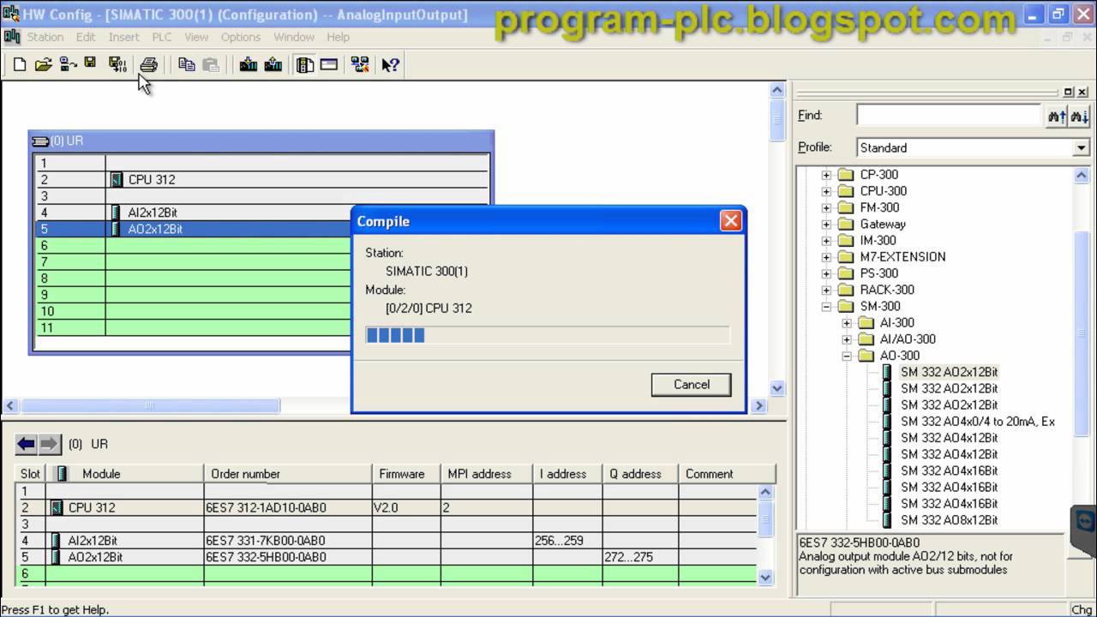1097x617 pixels.
Task: Open the Help menu
Action: 339,37
